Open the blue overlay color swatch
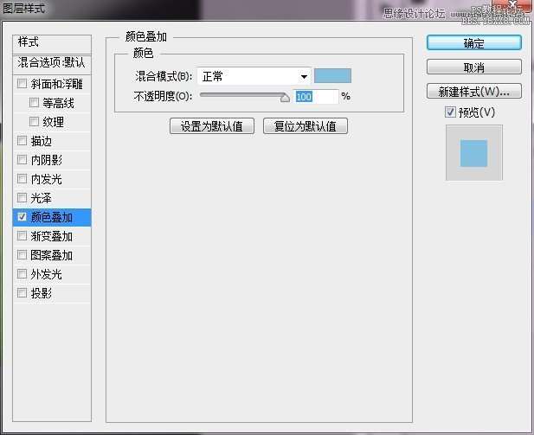Screen dimensions: 534x435 (332, 76)
